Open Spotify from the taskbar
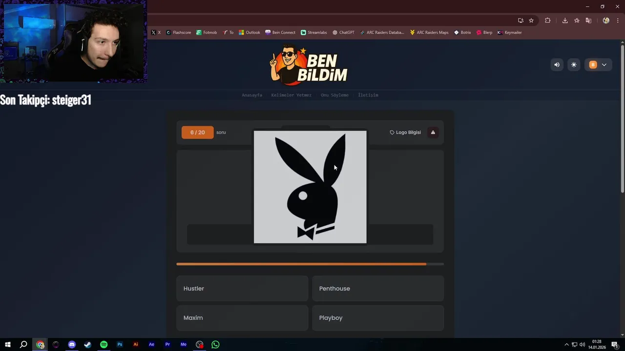Screen dimensions: 625x351 104,345
